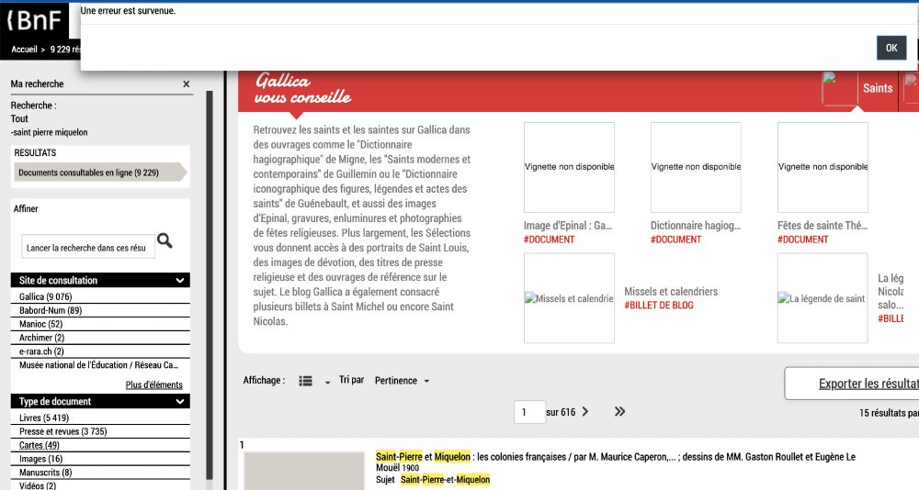Filter by Cartes (49)
Screen dimensions: 919x490
point(40,445)
